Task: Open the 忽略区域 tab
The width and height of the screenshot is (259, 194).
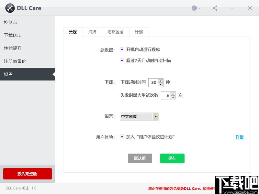Action: coord(116,32)
